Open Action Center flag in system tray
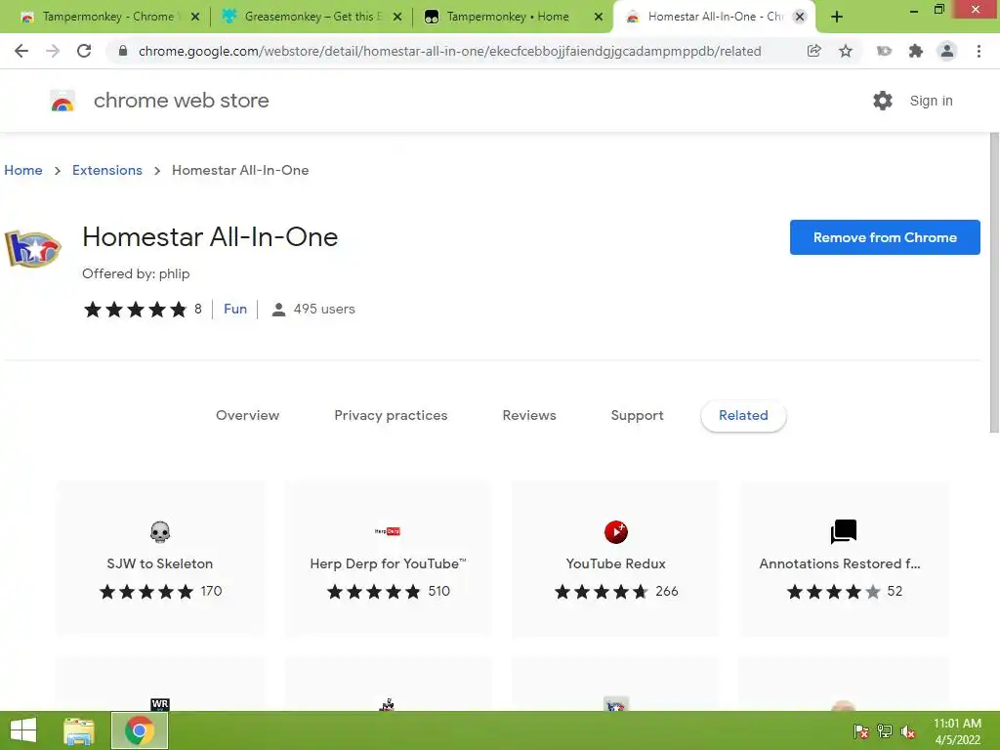1000x750 pixels. pos(861,731)
